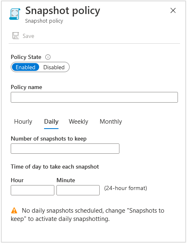Go to the Monthly tab
Image resolution: width=187 pixels, height=244 pixels.
click(x=111, y=122)
